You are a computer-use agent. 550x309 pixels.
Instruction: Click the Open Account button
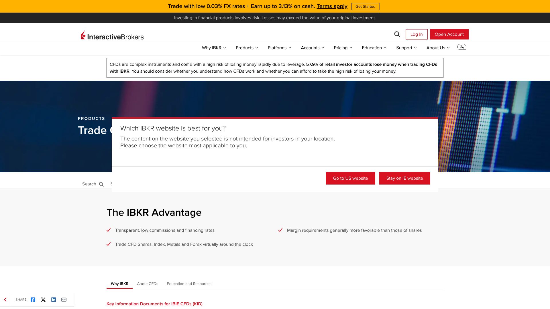pyautogui.click(x=449, y=34)
